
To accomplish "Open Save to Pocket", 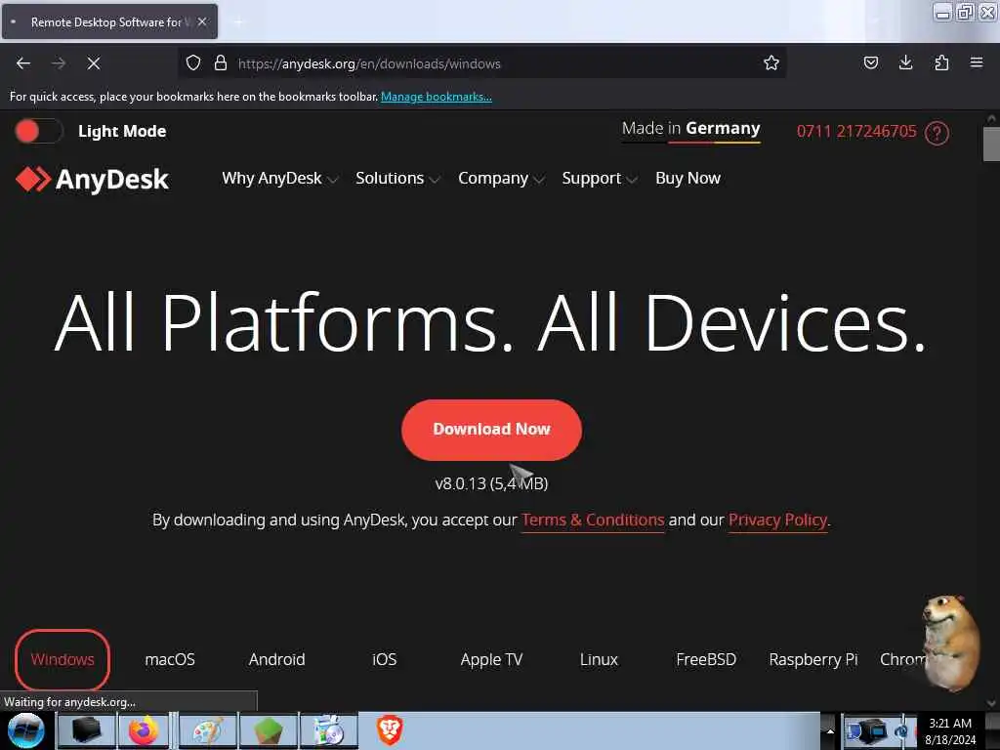I will pyautogui.click(x=870, y=63).
